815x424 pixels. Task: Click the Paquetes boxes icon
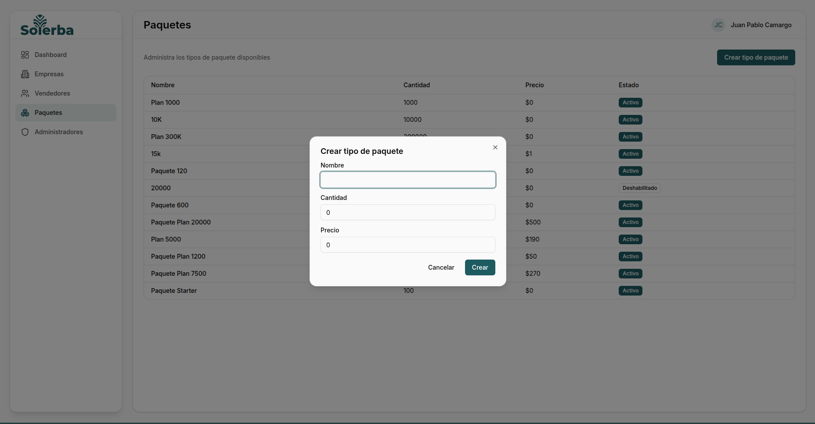tap(25, 113)
